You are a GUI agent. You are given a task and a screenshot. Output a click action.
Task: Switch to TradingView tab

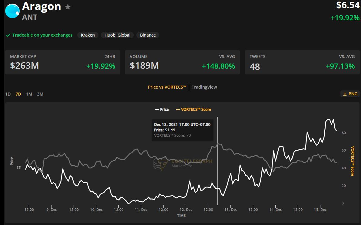point(204,87)
